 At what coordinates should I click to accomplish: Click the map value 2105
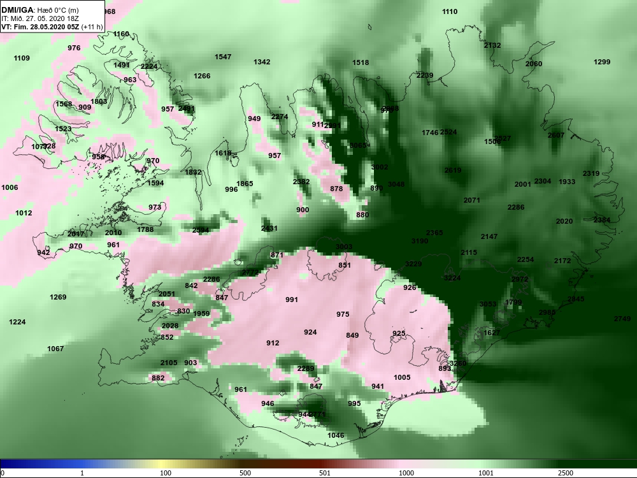click(169, 363)
